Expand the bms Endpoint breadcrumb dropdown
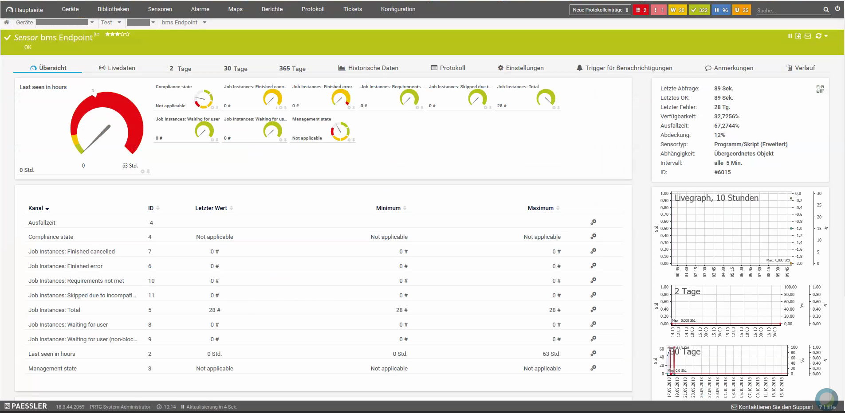 (204, 23)
